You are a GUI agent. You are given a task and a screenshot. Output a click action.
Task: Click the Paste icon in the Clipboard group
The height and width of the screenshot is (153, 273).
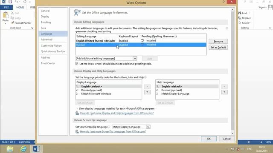6,15
